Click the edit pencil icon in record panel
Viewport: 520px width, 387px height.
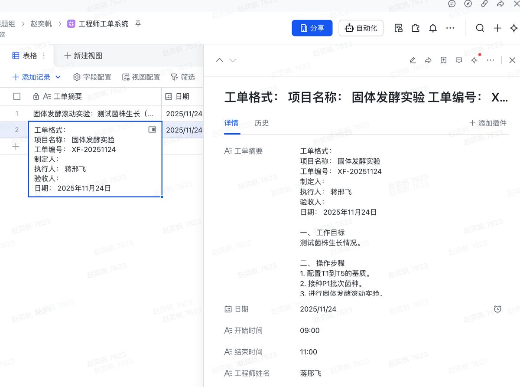413,60
